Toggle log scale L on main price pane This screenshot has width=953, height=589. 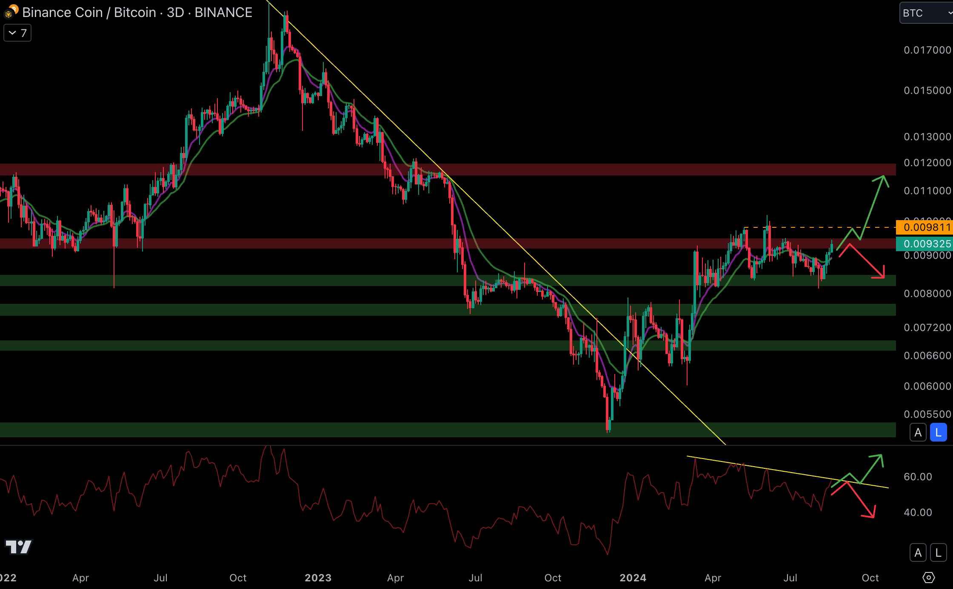(938, 433)
